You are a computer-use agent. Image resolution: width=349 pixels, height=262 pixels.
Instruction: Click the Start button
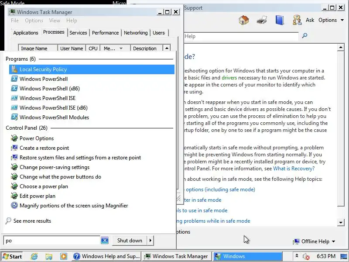point(13,256)
